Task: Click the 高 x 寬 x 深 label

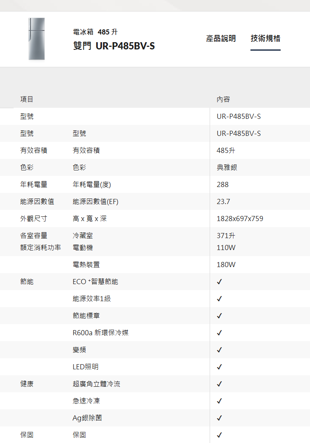Action: (x=90, y=219)
